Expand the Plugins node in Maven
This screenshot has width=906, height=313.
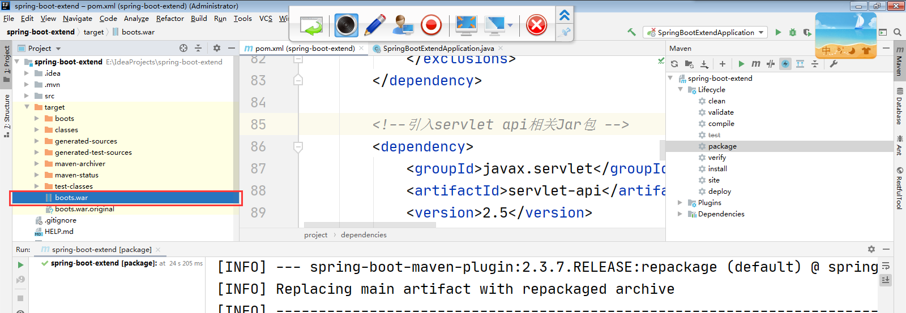(680, 203)
